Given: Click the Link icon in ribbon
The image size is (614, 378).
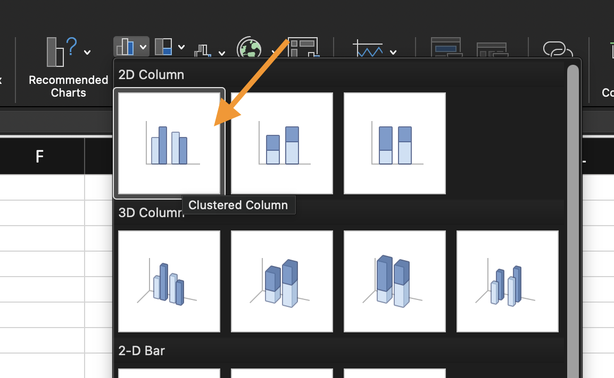Looking at the screenshot, I should [x=557, y=49].
